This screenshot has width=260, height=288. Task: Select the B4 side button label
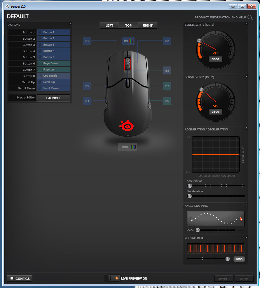point(87,101)
